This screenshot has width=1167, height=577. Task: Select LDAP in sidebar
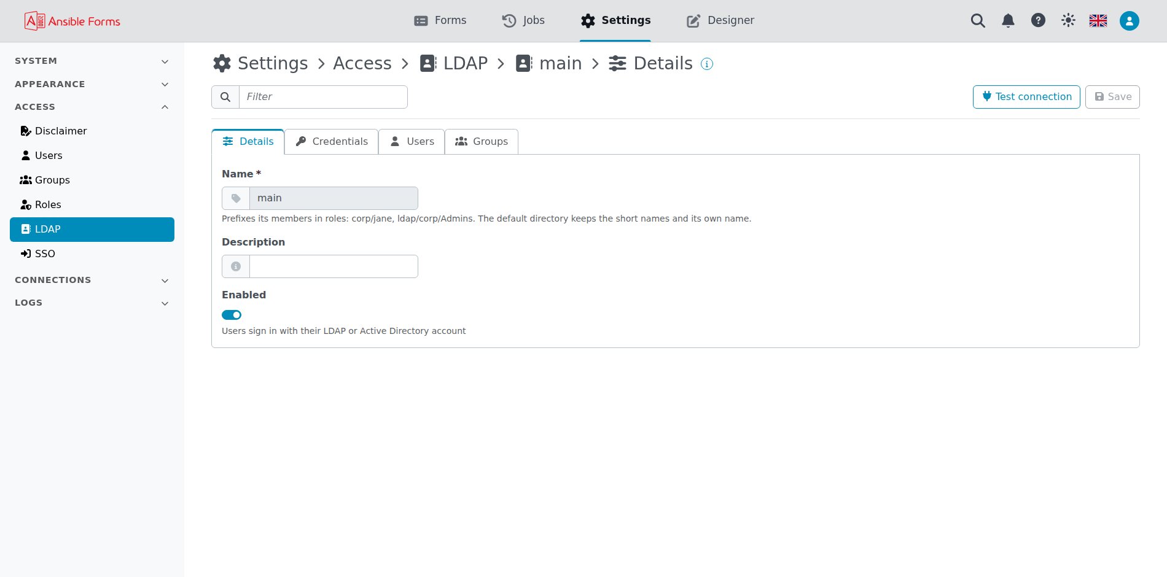(92, 230)
